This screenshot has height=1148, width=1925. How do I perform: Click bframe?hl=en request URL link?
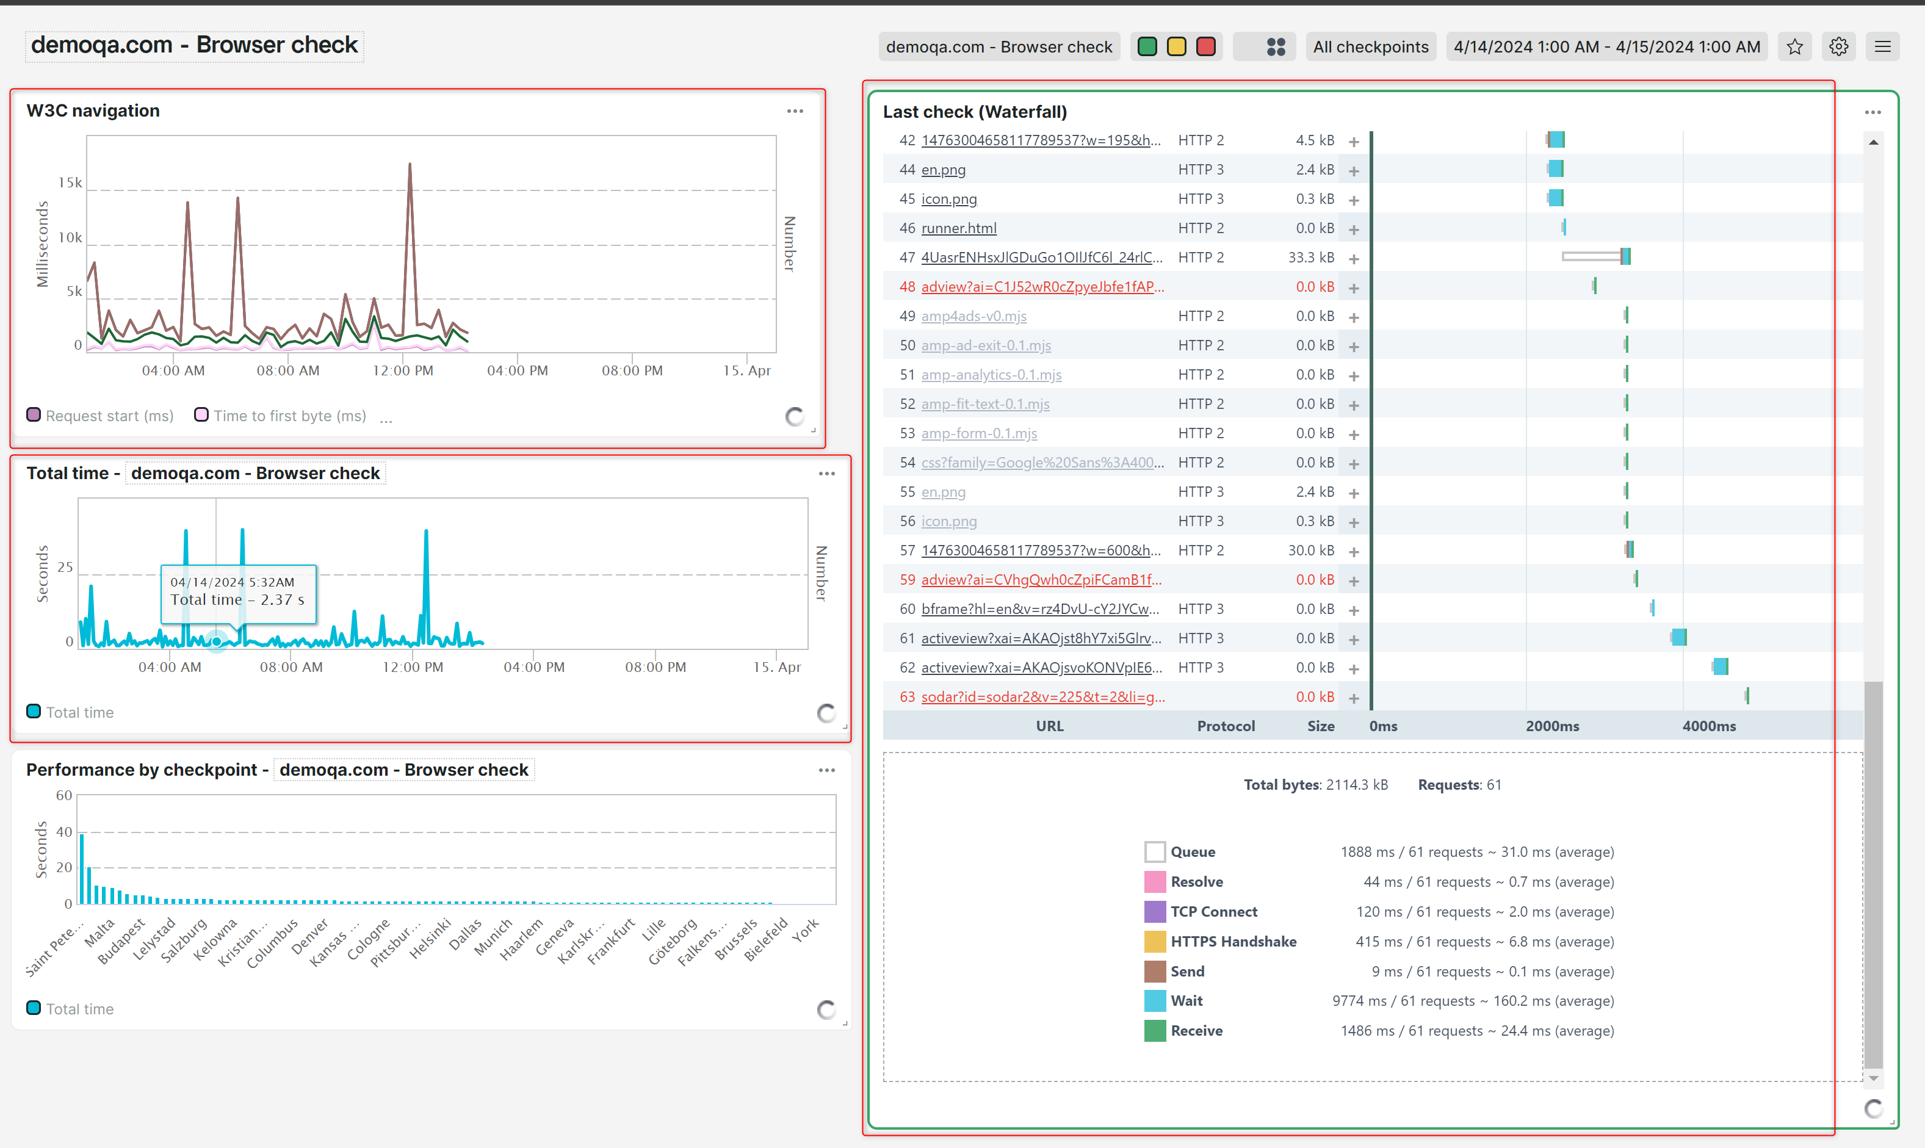pyautogui.click(x=1039, y=610)
